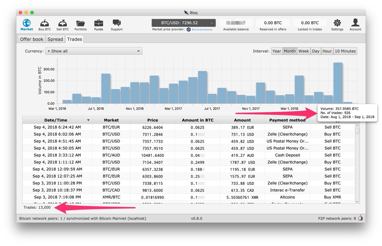Switch to the Offer book tab
The height and width of the screenshot is (246, 382).
(x=32, y=39)
